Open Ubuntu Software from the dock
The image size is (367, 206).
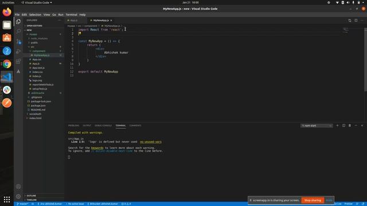(x=7, y=38)
